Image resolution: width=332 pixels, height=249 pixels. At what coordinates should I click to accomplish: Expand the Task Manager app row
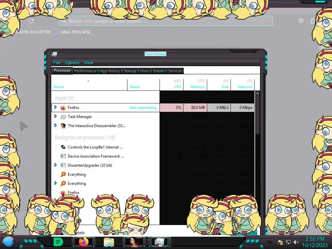click(55, 116)
